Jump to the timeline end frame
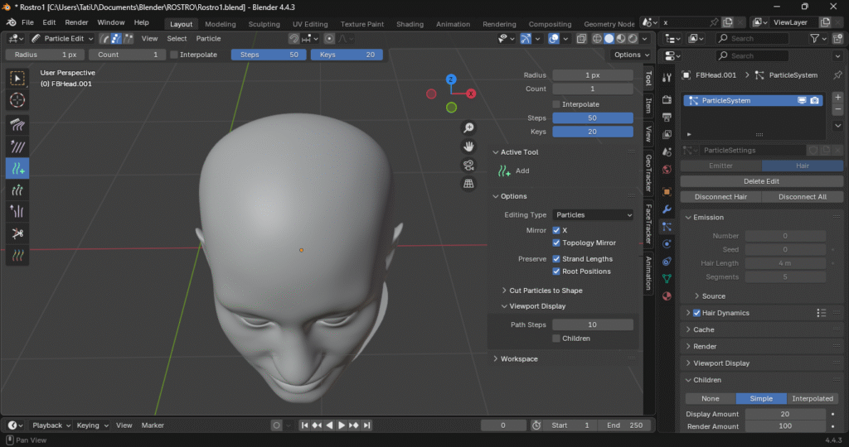Viewport: 849px width, 447px height. (x=366, y=425)
